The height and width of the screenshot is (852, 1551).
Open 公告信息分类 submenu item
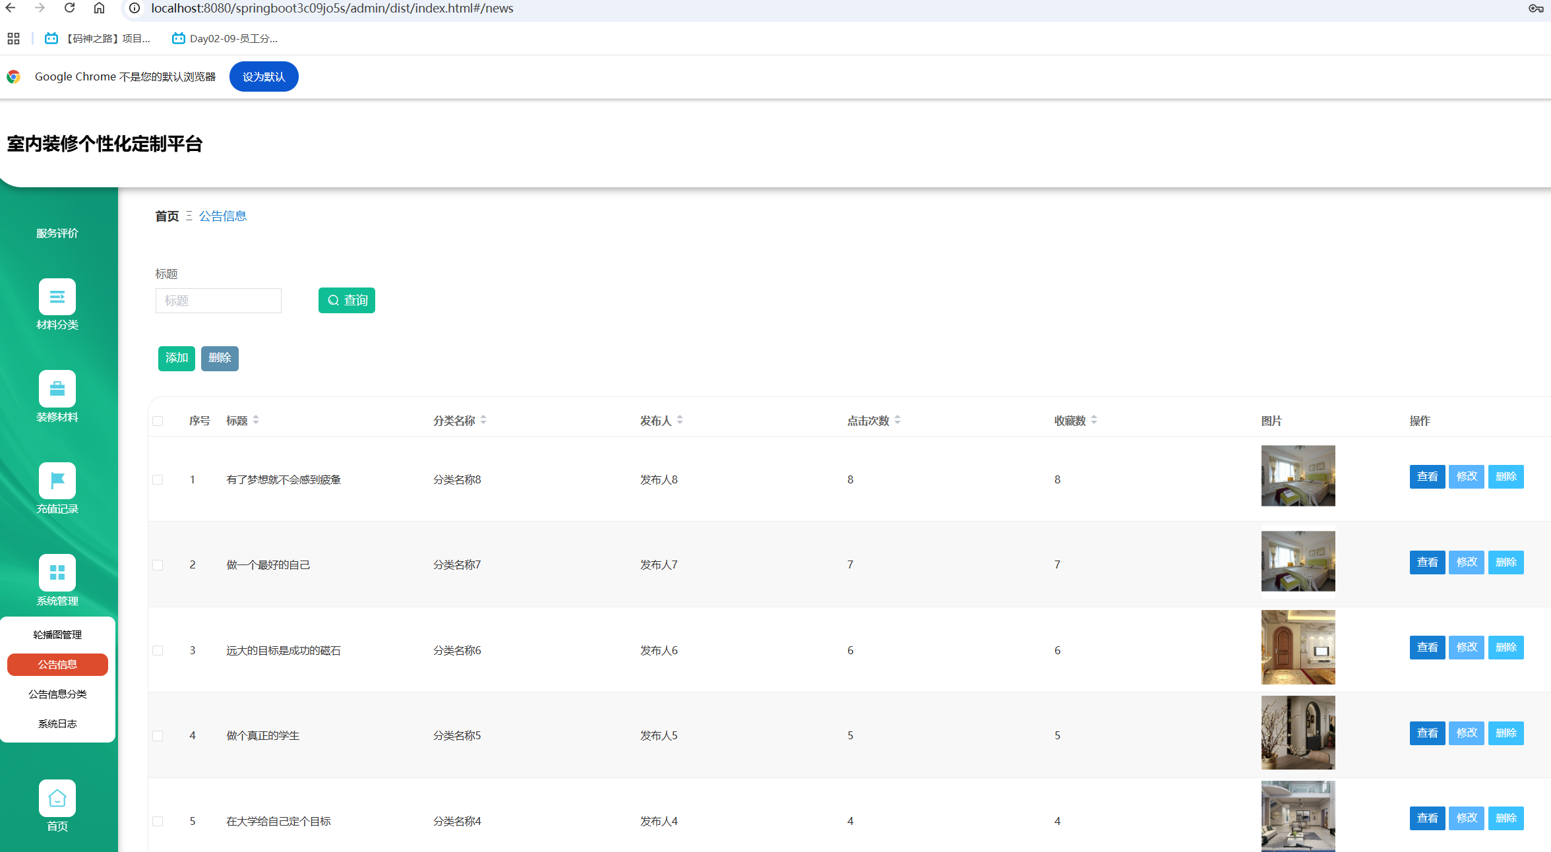point(57,694)
